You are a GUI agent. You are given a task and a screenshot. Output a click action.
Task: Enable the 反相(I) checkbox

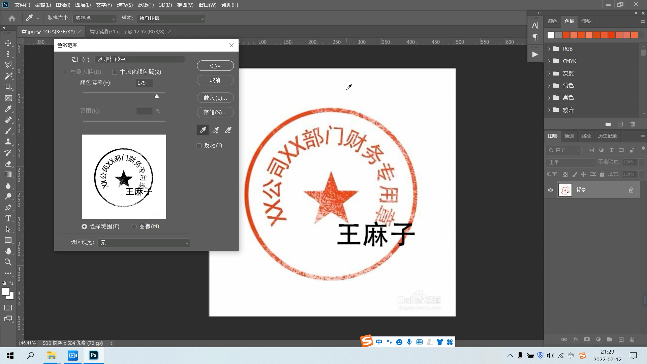click(199, 145)
